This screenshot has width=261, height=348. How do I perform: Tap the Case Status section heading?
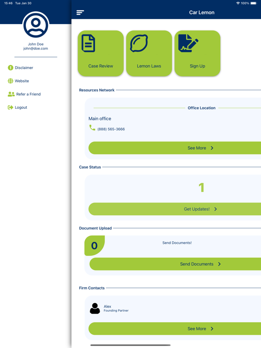(90, 167)
